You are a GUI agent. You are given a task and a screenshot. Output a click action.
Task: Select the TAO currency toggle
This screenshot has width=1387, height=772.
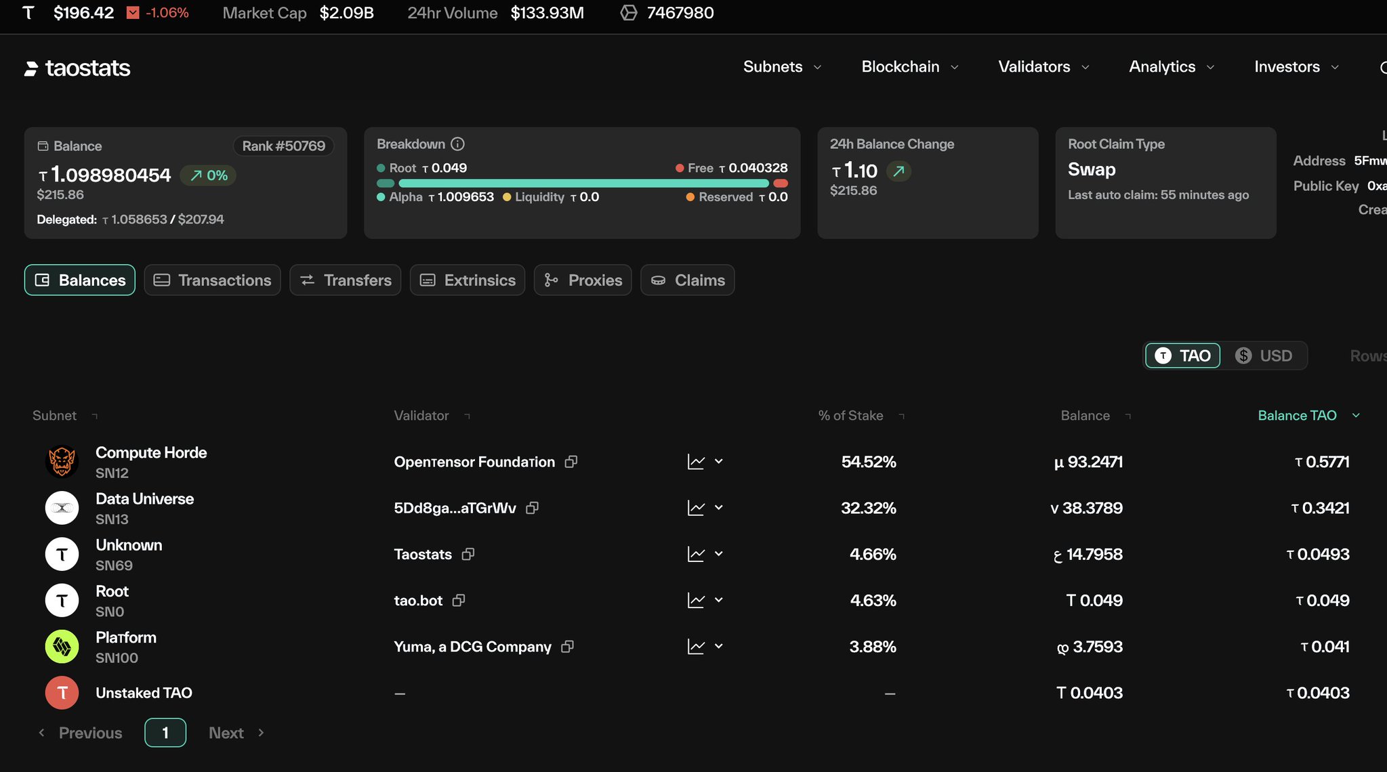pyautogui.click(x=1183, y=356)
